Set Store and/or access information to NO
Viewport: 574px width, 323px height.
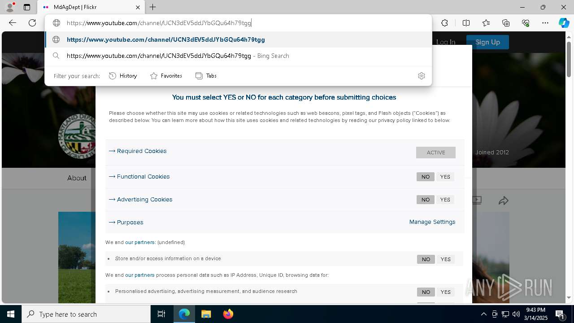click(426, 259)
